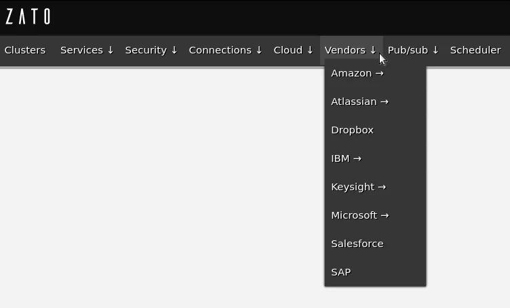The height and width of the screenshot is (308, 510).
Task: Open the Clusters page
Action: 25,50
